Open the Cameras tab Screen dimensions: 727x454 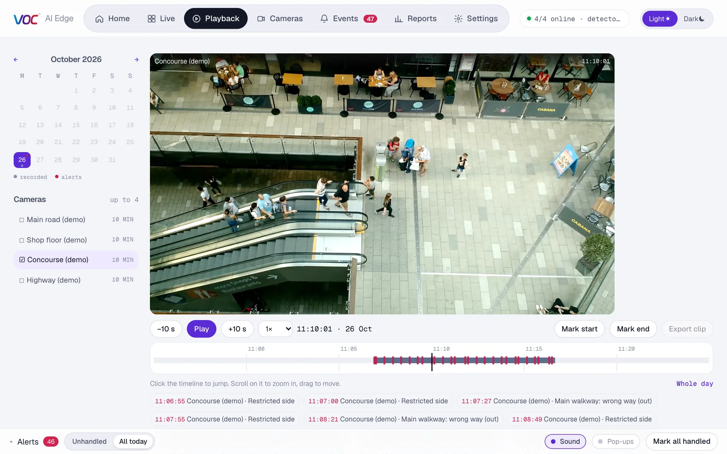280,19
